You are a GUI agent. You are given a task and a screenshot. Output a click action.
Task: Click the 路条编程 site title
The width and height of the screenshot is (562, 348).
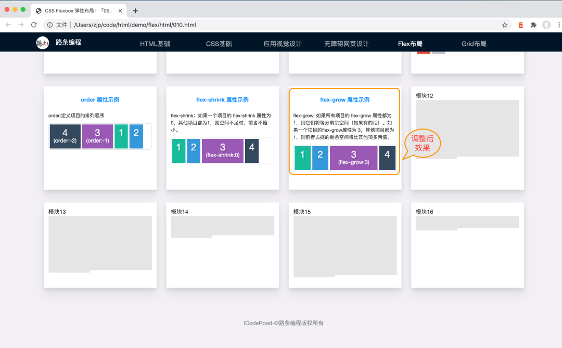(x=69, y=42)
